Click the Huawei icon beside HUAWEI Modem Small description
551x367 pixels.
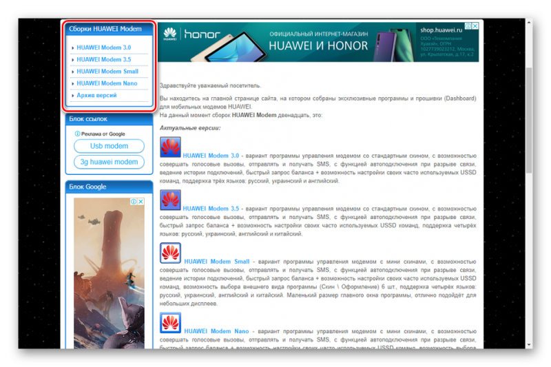click(x=170, y=253)
